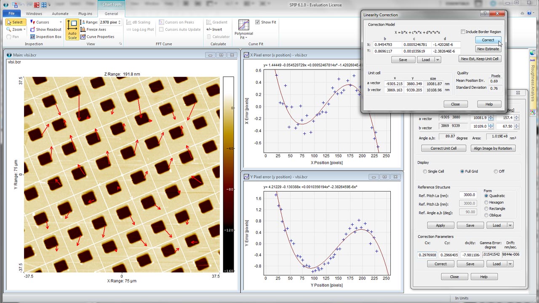Open Load dropdown arrow in Linearity Correction

point(438,60)
